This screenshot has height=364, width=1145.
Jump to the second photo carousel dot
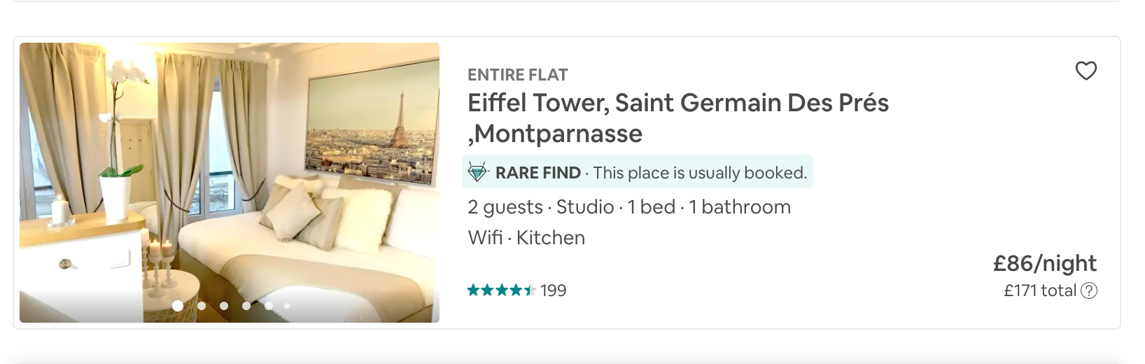(202, 306)
